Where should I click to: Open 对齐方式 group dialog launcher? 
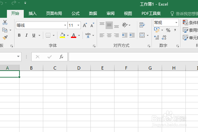(x=149, y=46)
